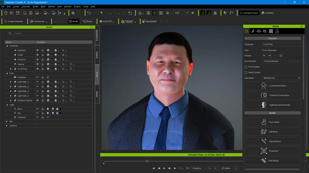Open the Attribute sliders tab in Modify
This screenshot has height=173, width=309.
pyautogui.click(x=246, y=31)
